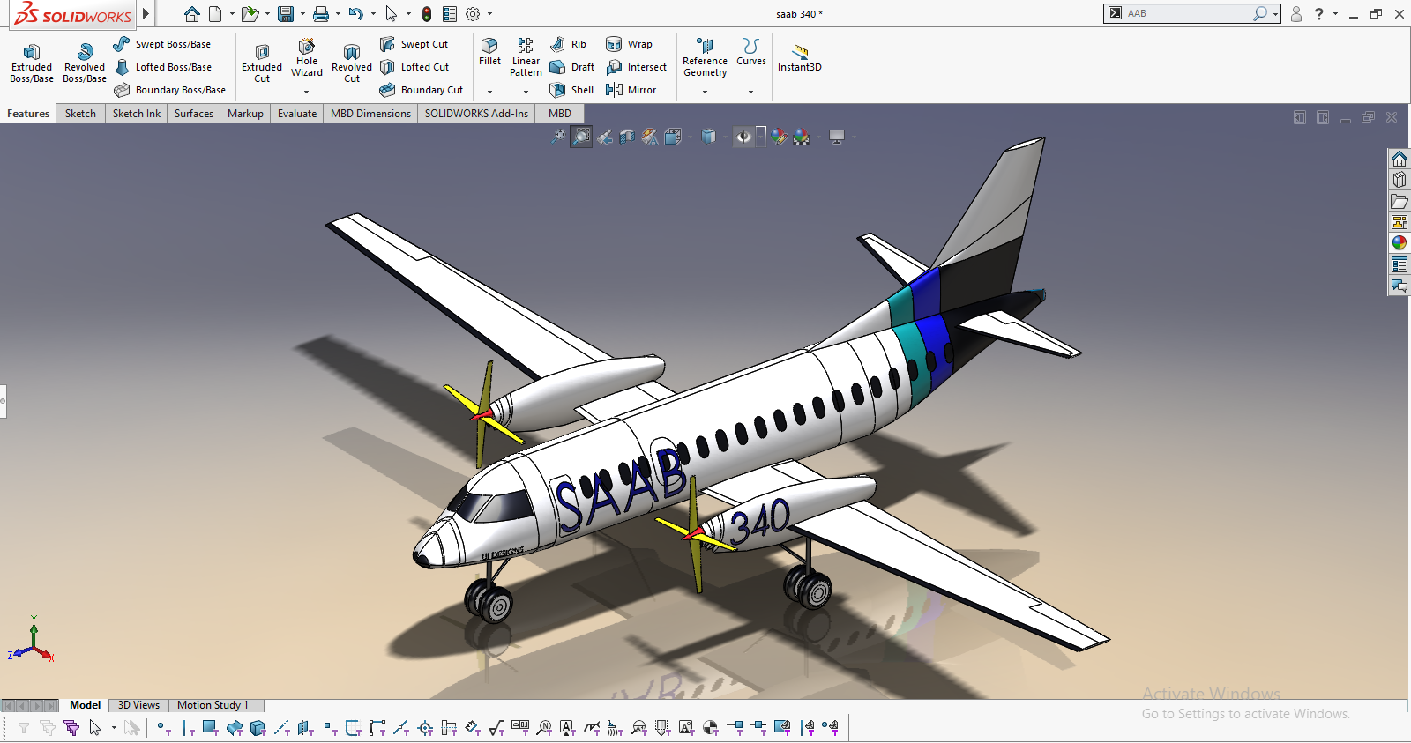Click Zoom to Fit in view toolbar
This screenshot has width=1411, height=743.
558,137
